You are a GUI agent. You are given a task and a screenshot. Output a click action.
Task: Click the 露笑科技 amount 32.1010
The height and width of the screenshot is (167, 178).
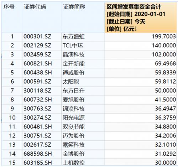tap(166, 145)
